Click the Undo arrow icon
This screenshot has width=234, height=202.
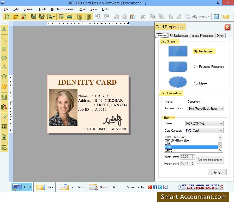point(98,17)
